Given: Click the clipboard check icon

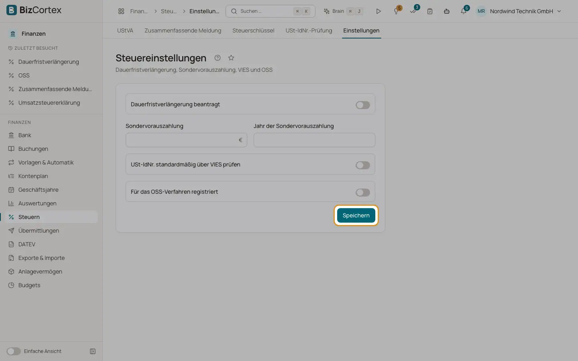Looking at the screenshot, I should [430, 11].
